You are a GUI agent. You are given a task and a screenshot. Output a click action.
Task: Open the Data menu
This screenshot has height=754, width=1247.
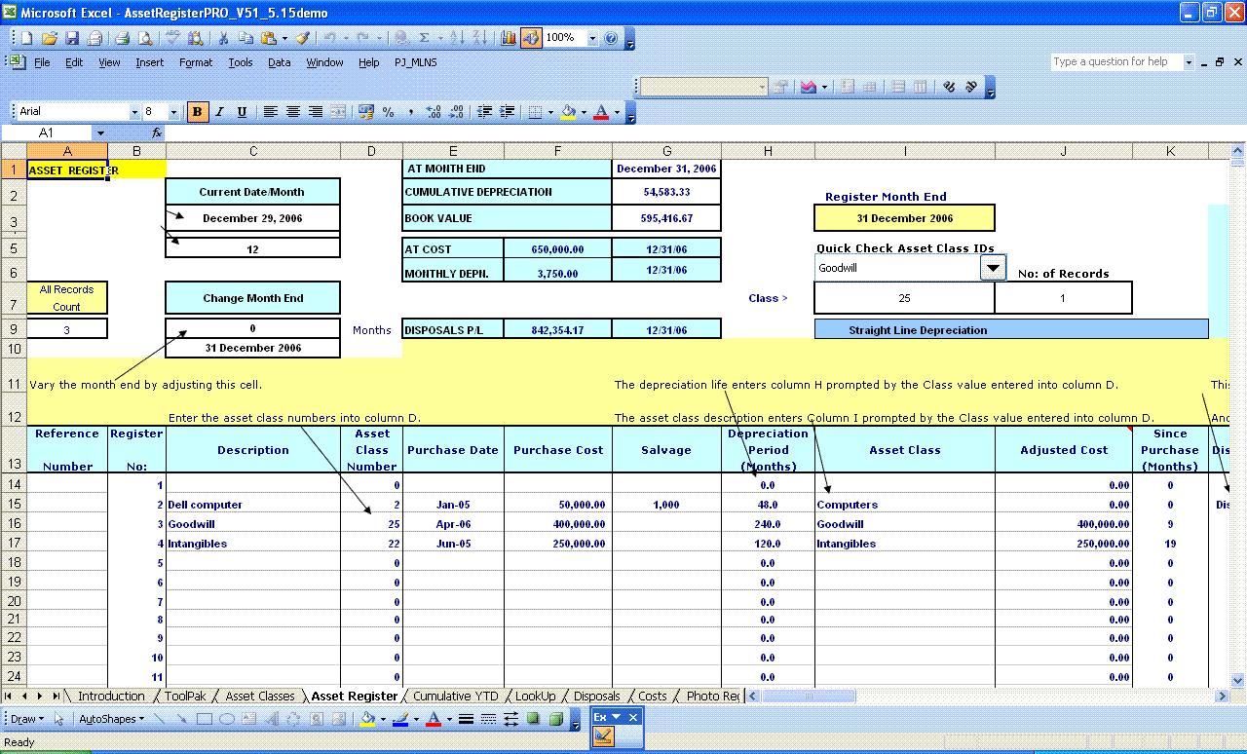tap(280, 62)
